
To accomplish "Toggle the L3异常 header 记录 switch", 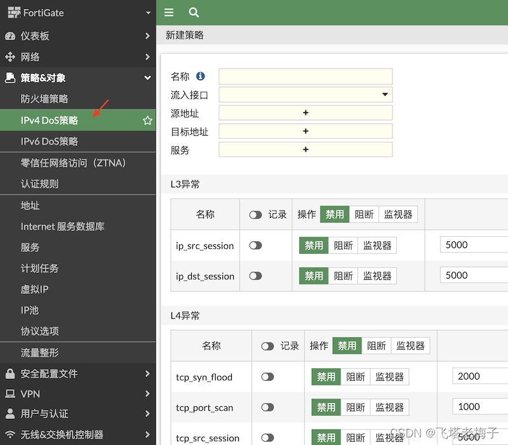I will tap(255, 215).
